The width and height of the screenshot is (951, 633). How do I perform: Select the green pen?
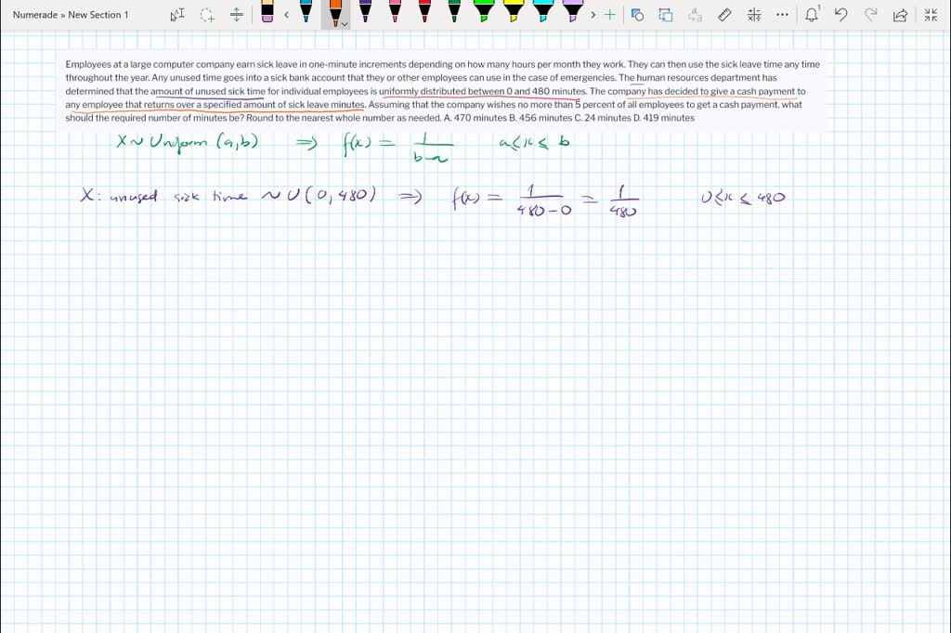454,11
